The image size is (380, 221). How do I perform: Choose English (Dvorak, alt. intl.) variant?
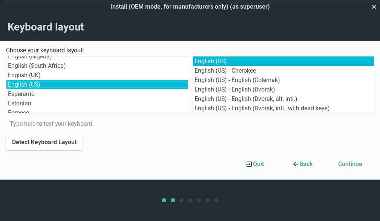(246, 99)
